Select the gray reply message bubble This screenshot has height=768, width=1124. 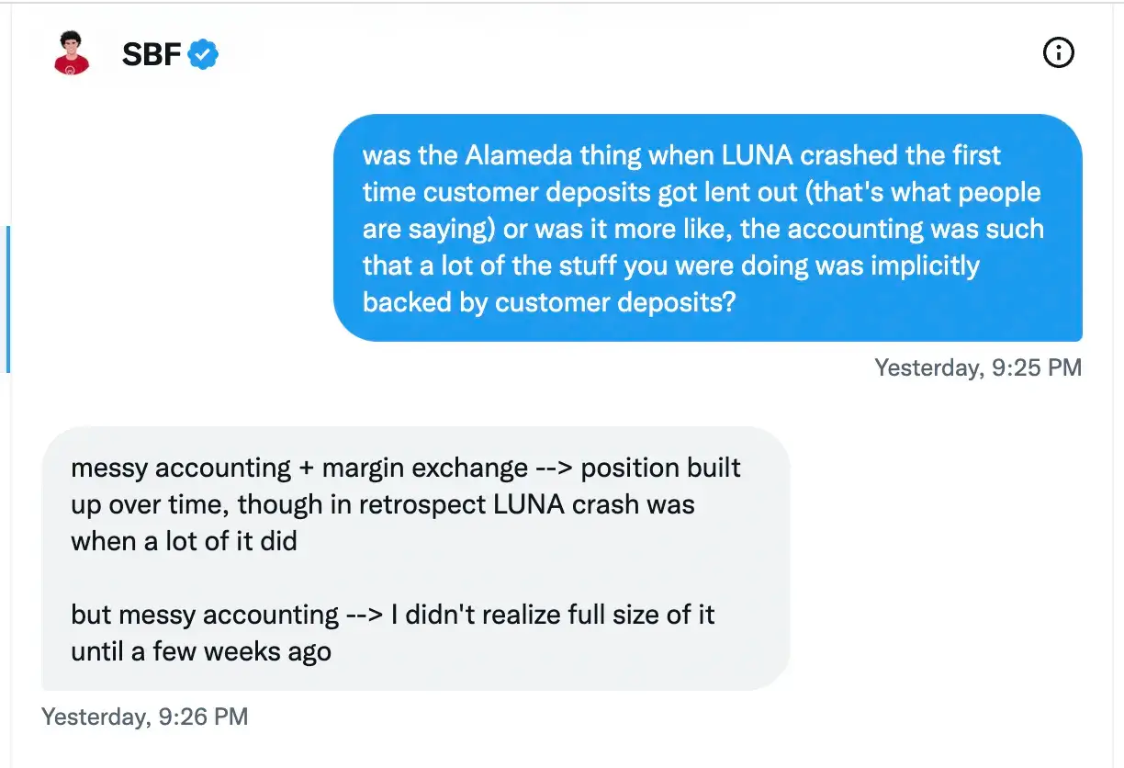tap(415, 559)
